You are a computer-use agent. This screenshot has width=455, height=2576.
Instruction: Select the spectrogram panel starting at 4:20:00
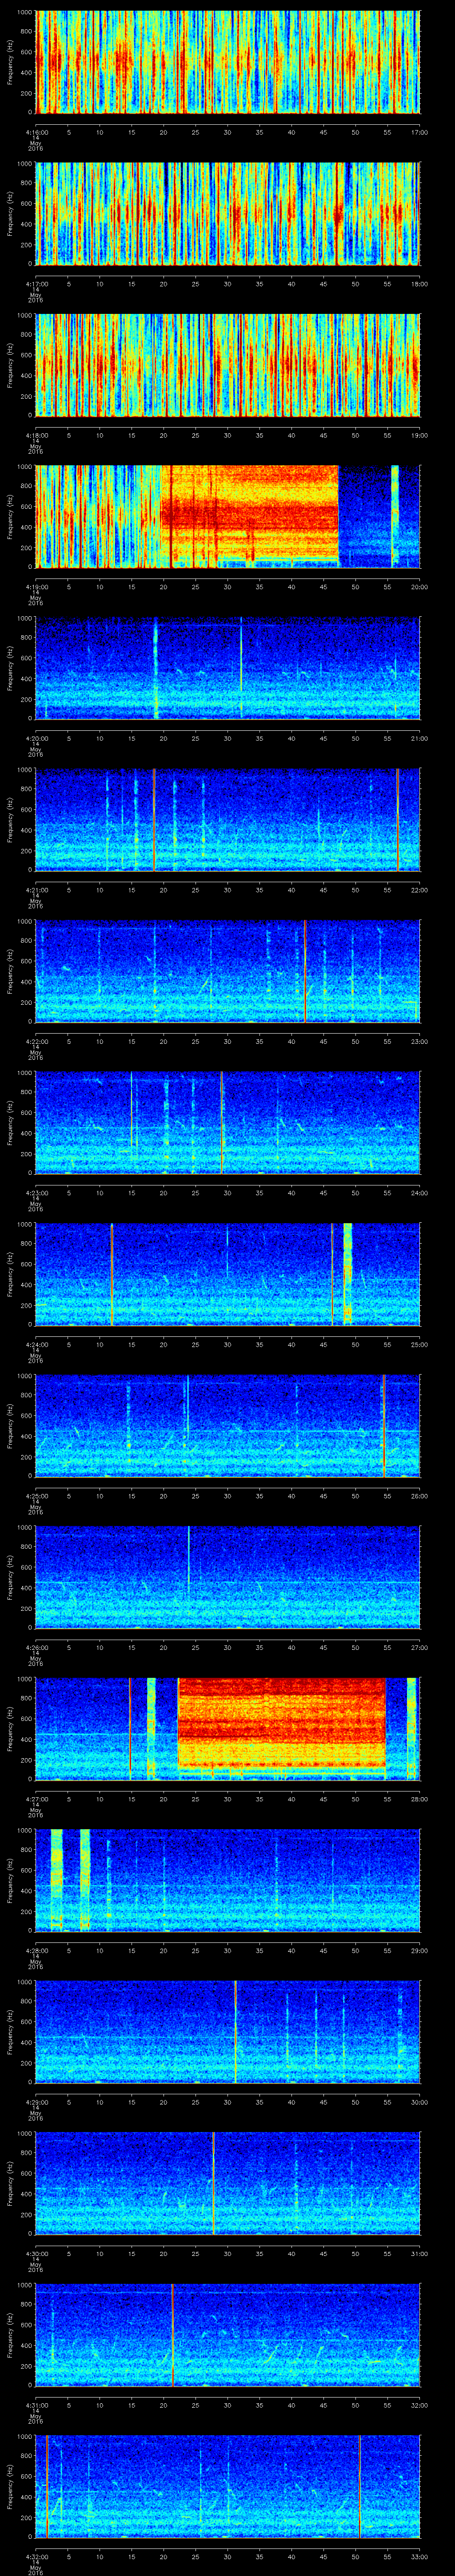(227, 668)
